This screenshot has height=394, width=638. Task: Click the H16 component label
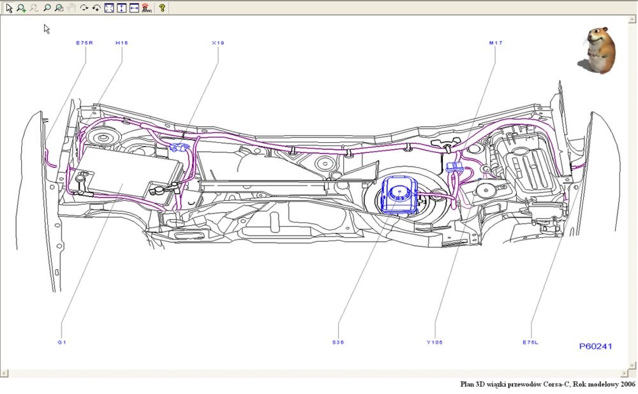coord(121,43)
